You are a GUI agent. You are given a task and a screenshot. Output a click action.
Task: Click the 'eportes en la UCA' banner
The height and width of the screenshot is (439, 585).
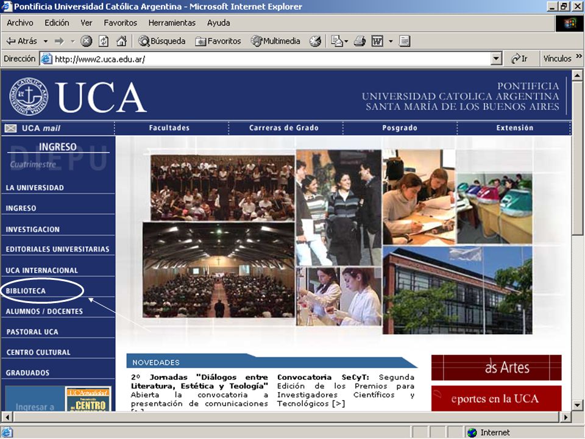click(x=496, y=399)
